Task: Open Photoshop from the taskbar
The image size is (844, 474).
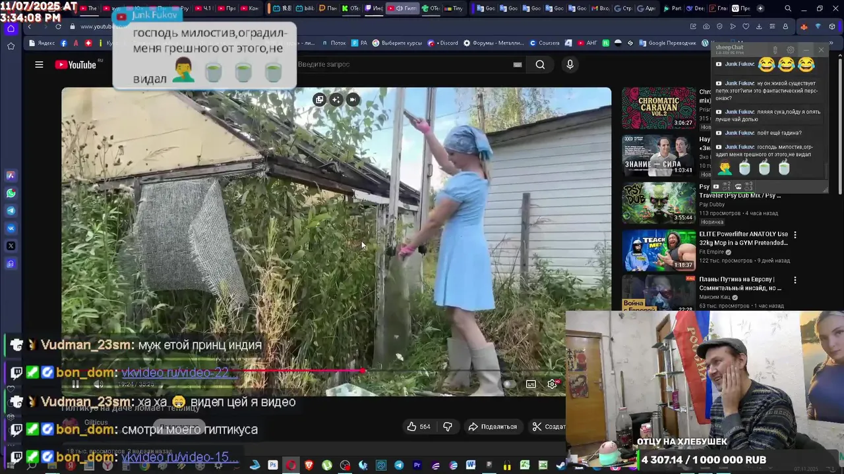Action: pyautogui.click(x=272, y=465)
